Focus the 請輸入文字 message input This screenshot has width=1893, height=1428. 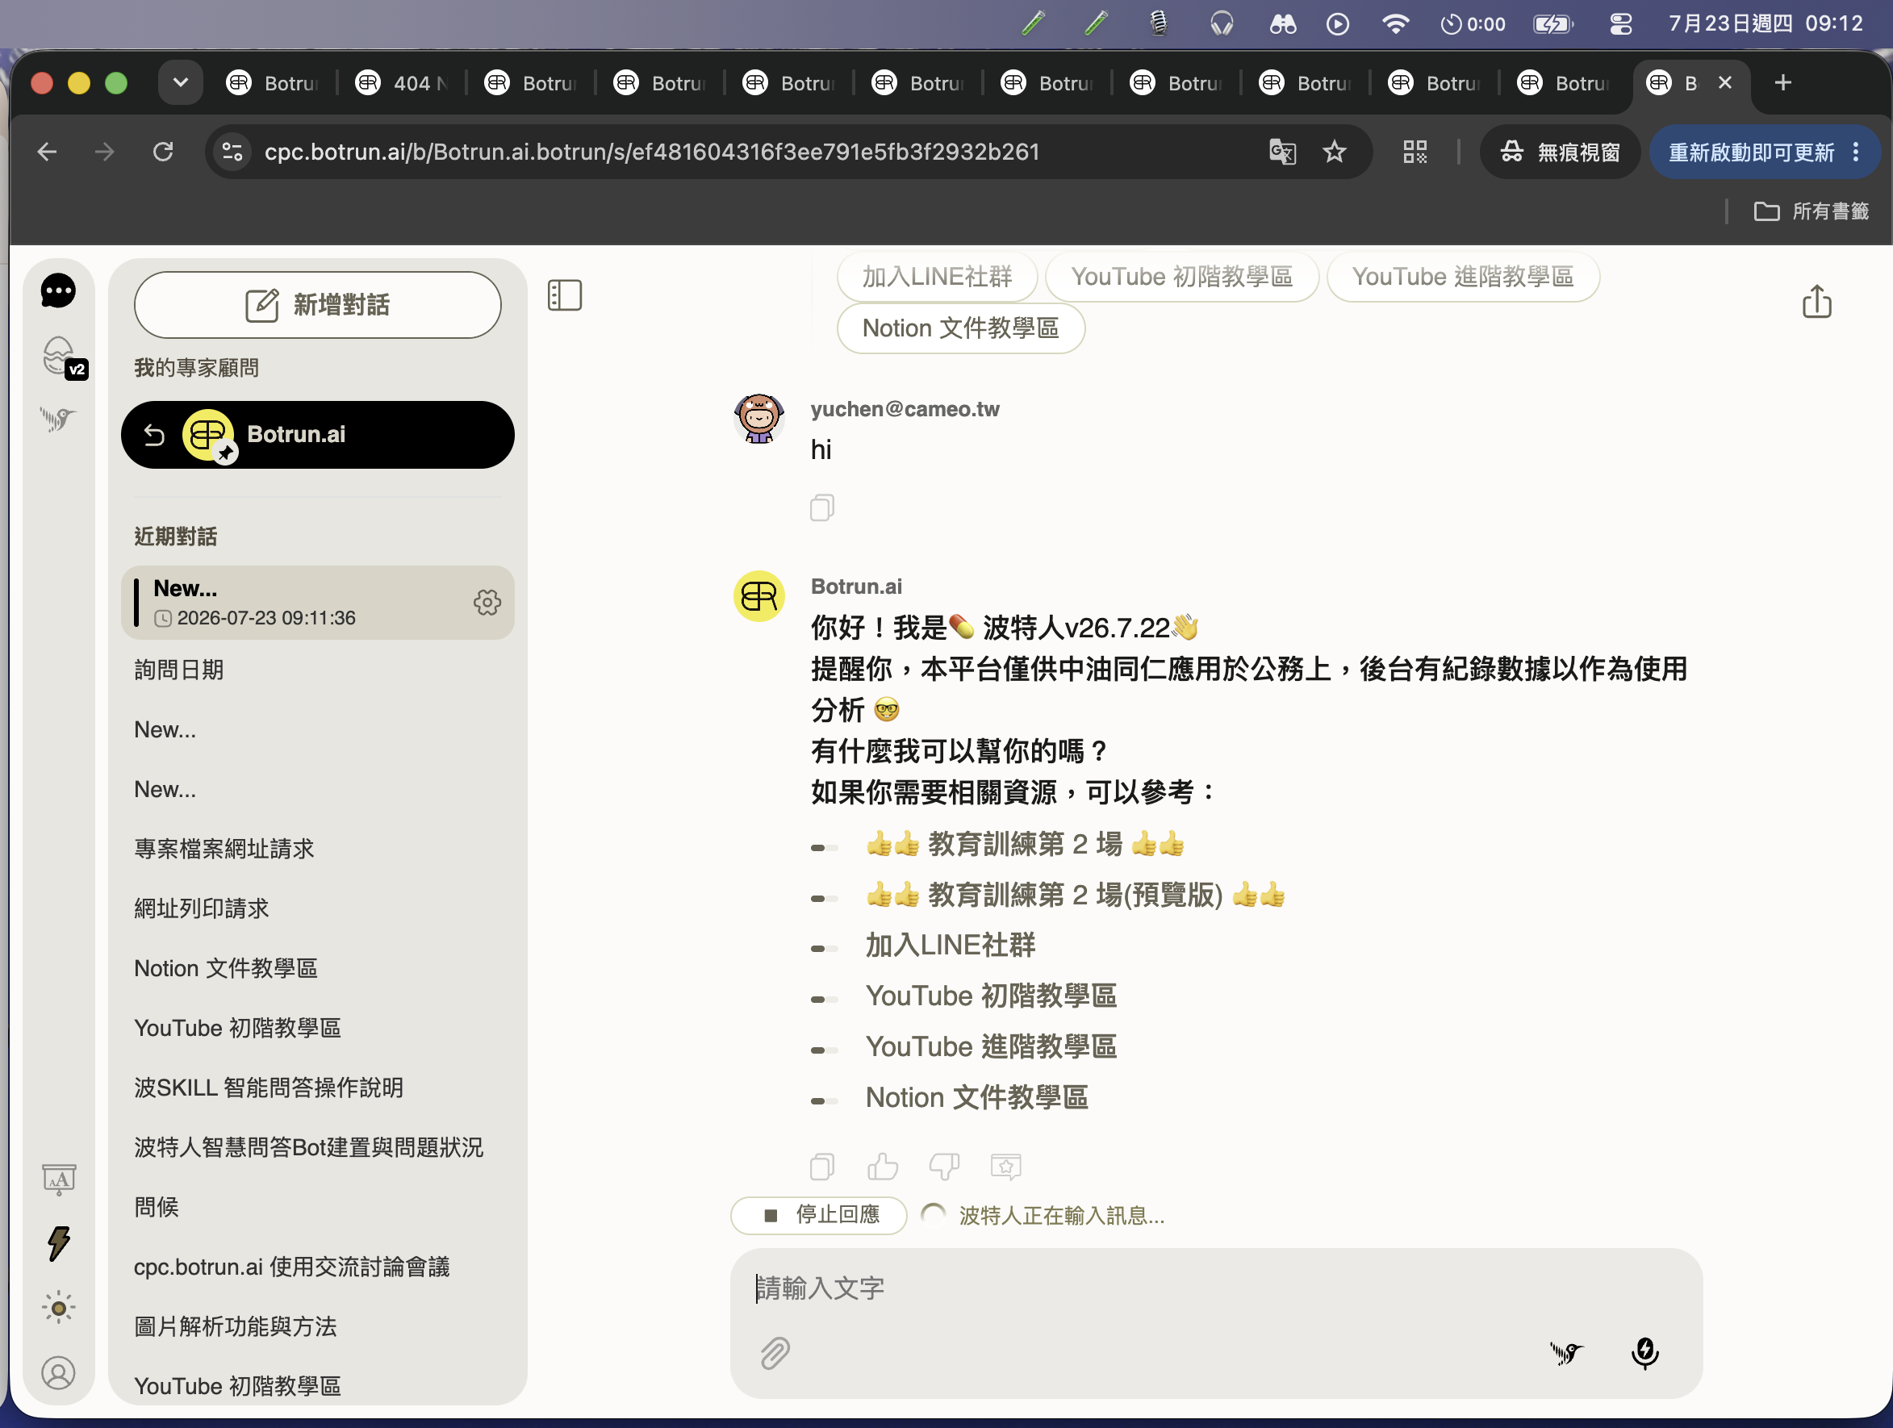[x=1215, y=1288]
